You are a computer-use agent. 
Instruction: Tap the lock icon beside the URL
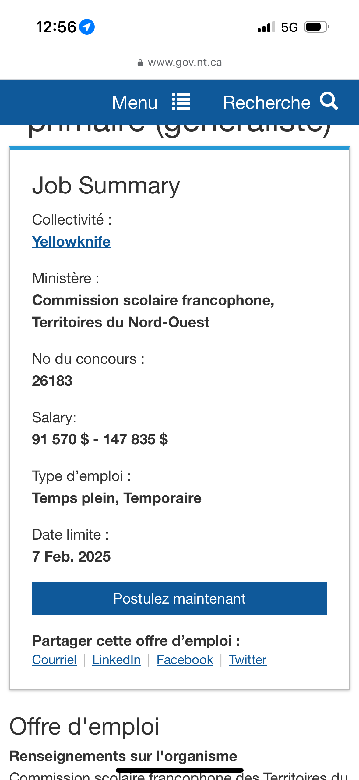coord(140,63)
